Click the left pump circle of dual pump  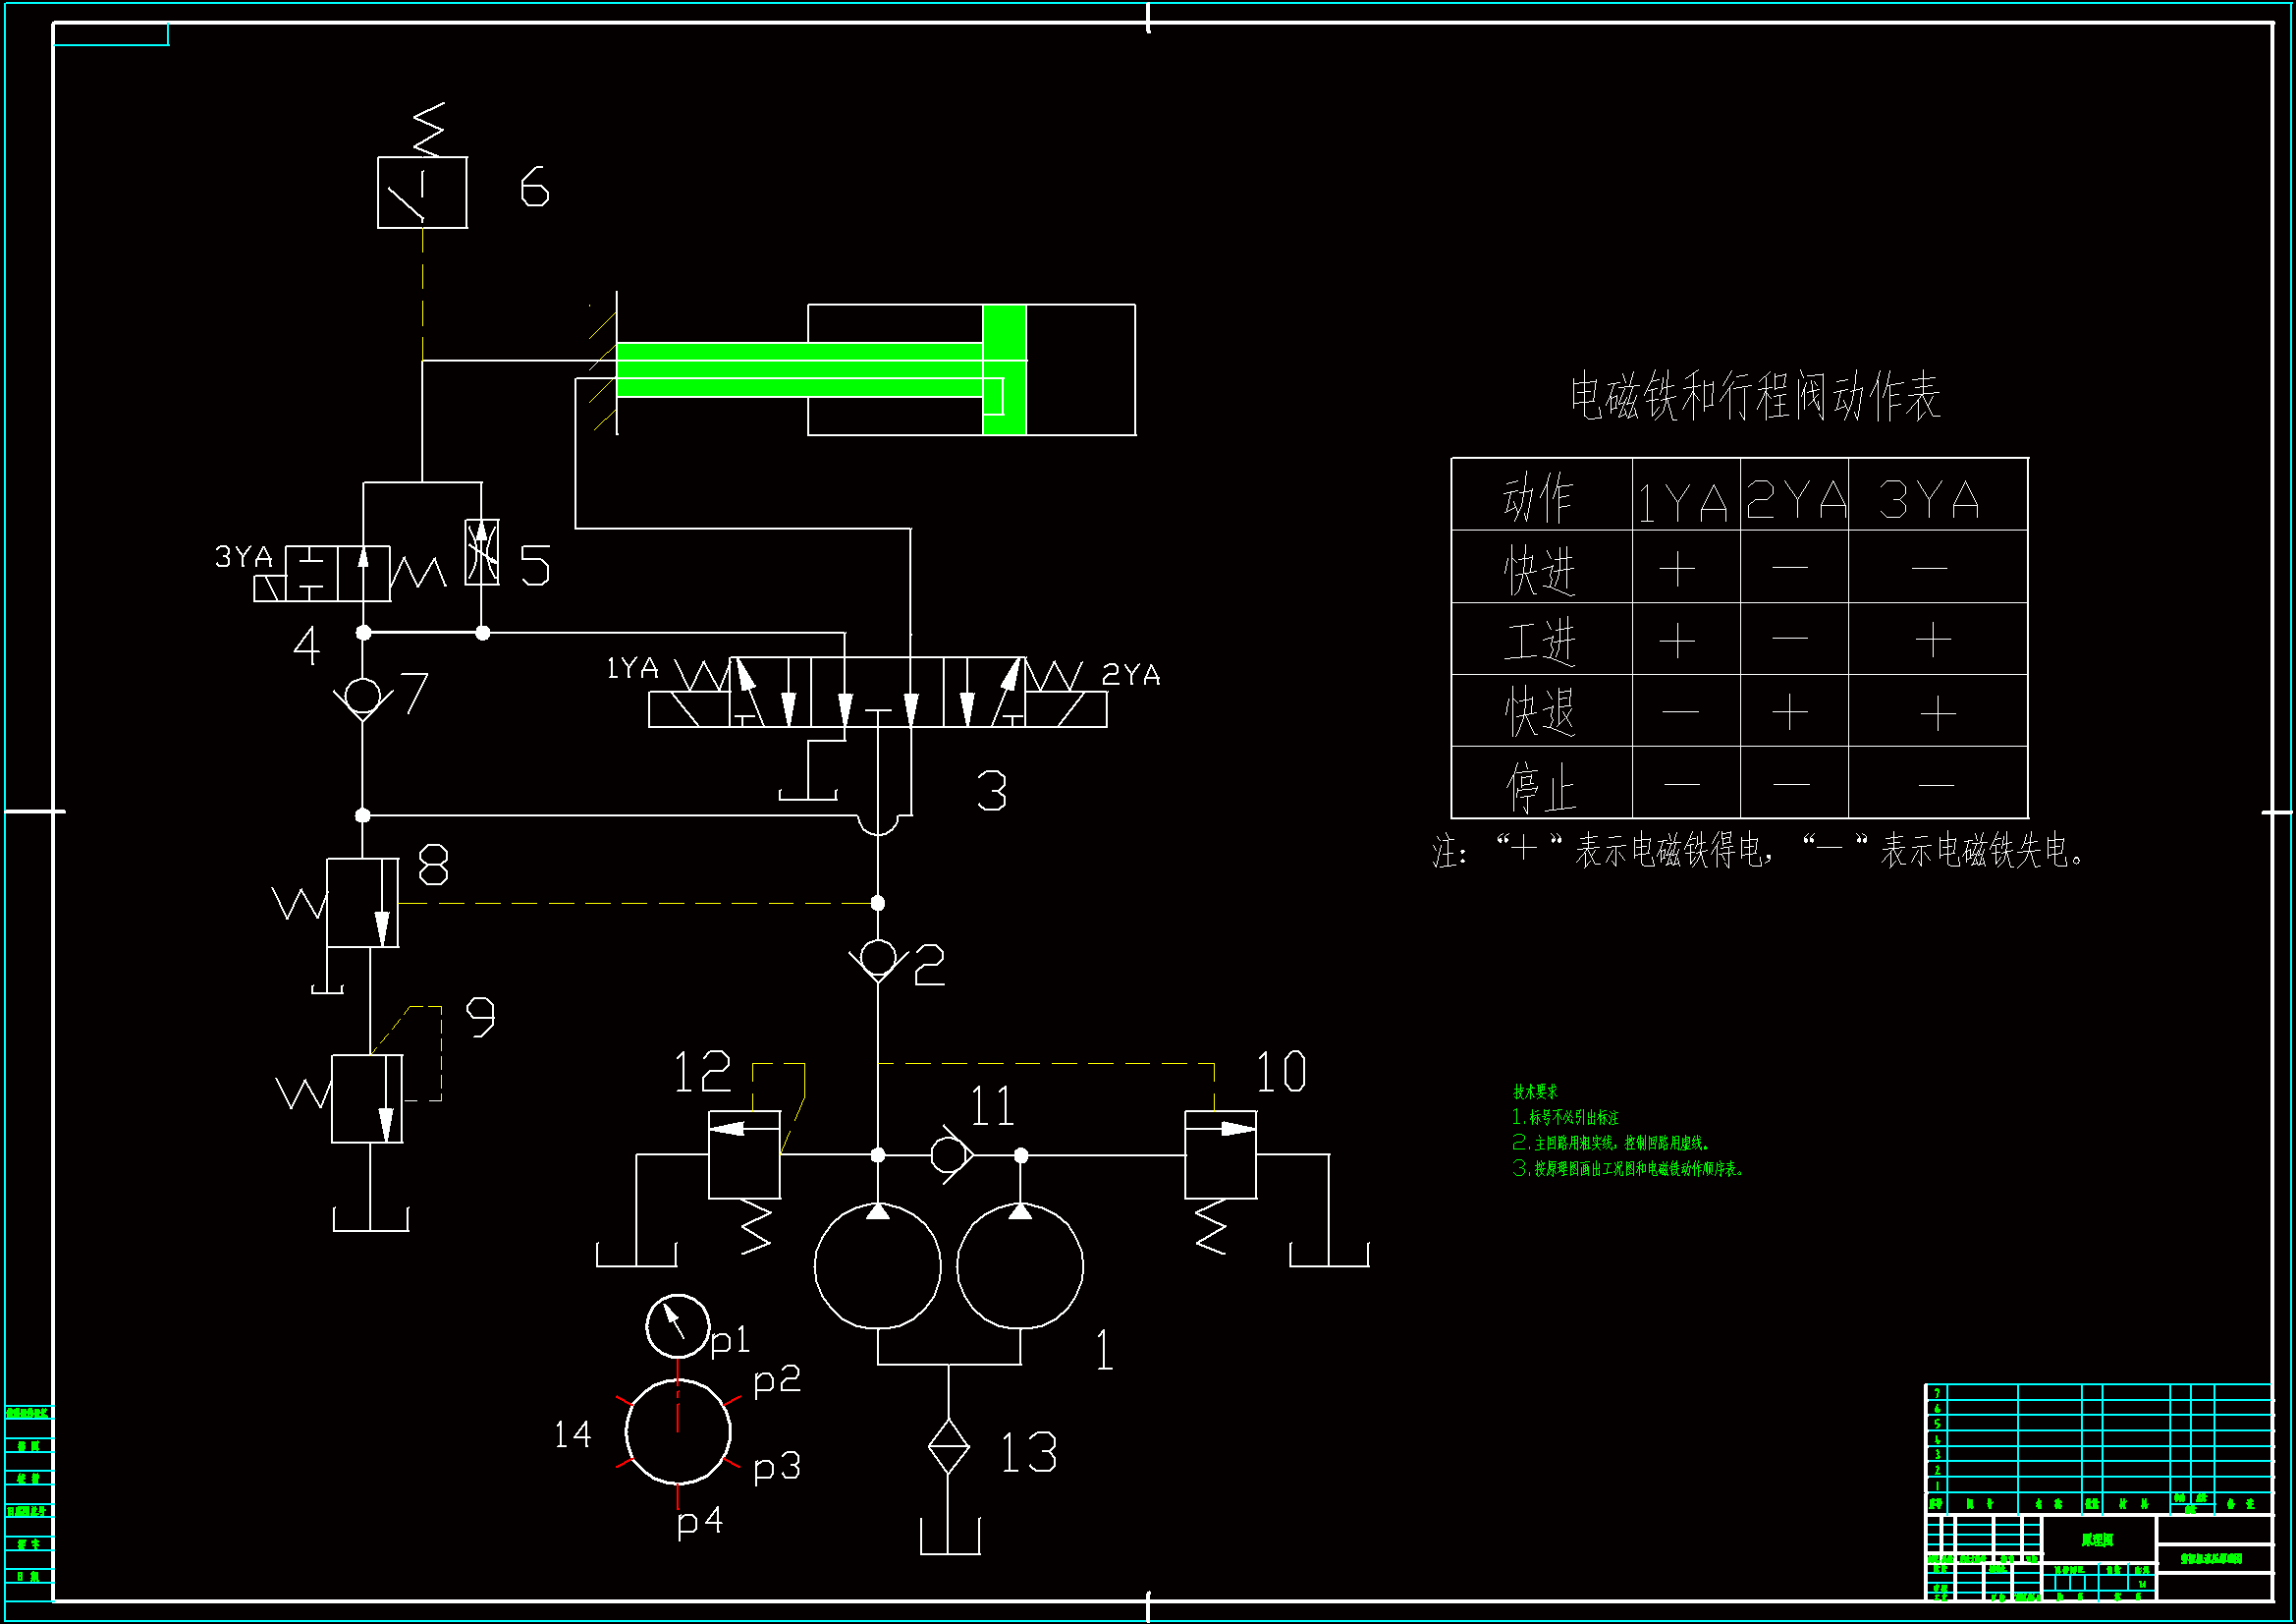coord(877,1265)
